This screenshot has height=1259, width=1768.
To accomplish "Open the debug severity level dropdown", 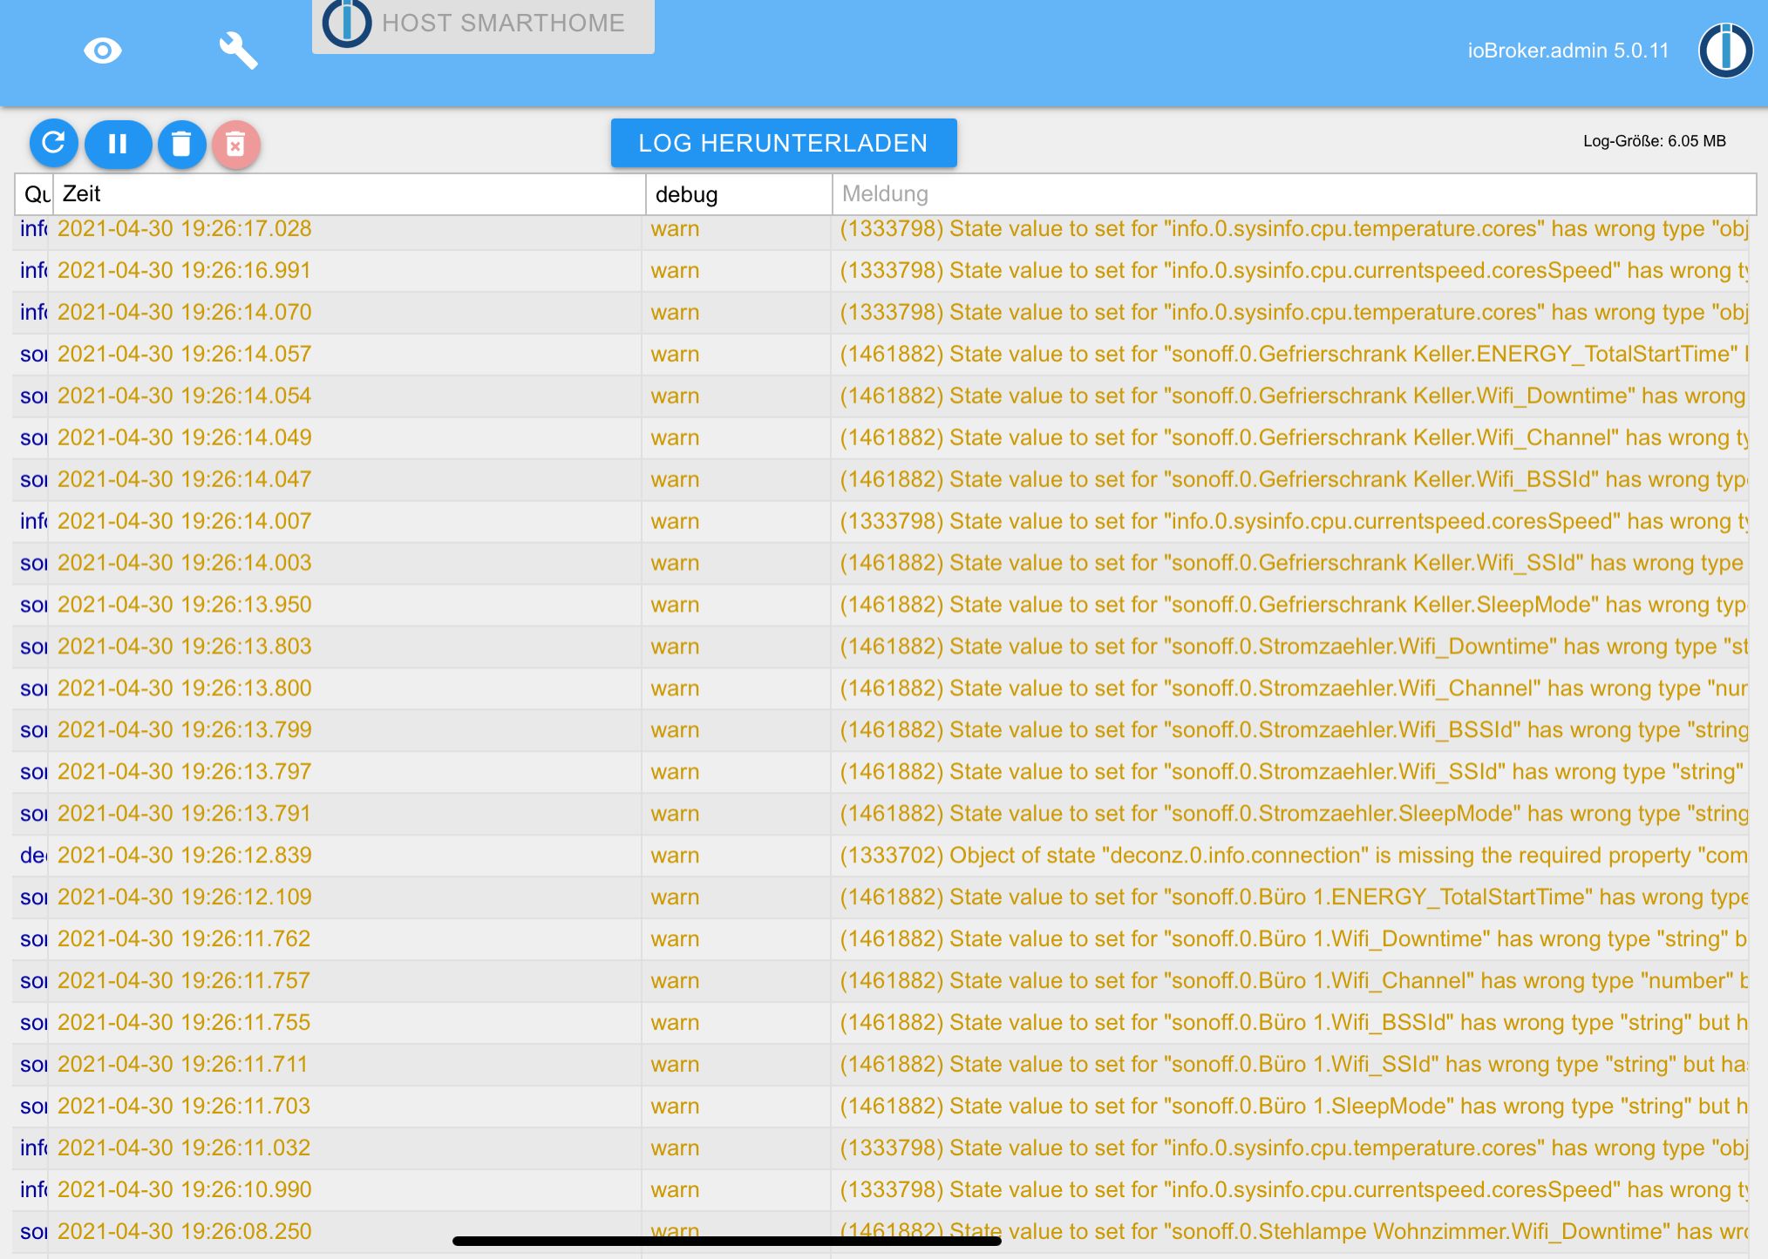I will [x=738, y=193].
